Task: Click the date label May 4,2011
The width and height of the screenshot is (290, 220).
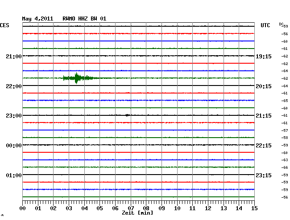Action: pyautogui.click(x=37, y=19)
